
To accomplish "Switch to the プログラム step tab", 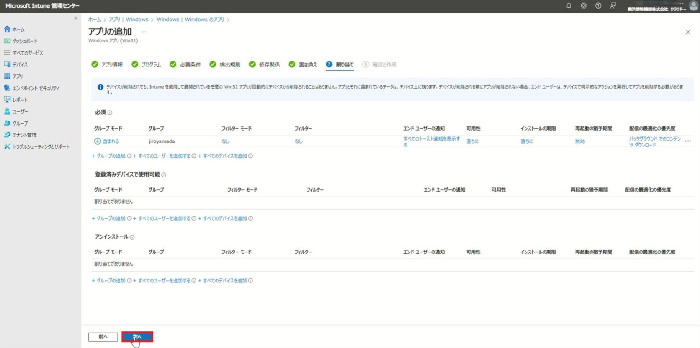I will [x=150, y=64].
